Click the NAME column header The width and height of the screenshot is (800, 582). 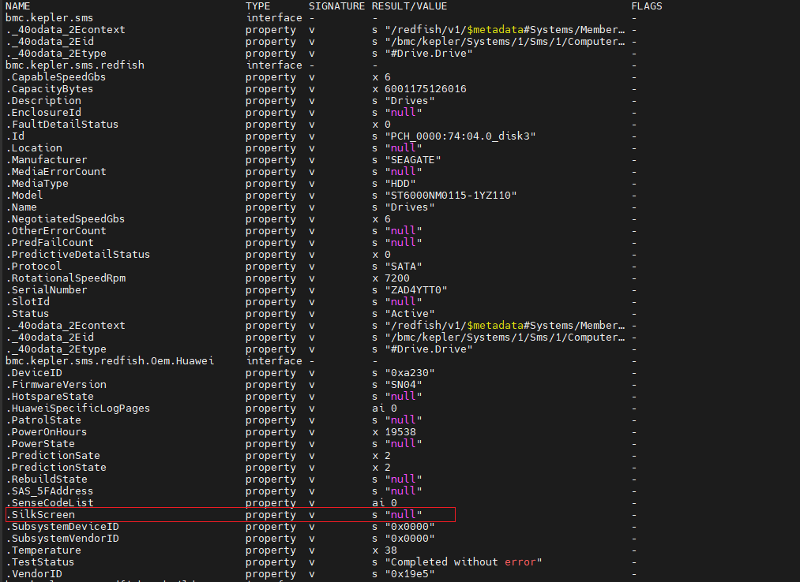[19, 6]
